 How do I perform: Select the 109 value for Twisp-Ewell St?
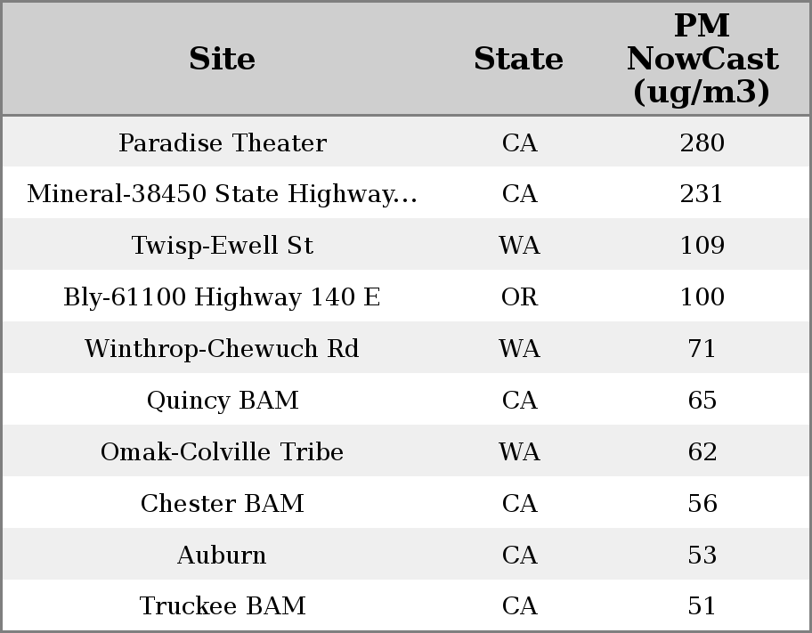(702, 246)
